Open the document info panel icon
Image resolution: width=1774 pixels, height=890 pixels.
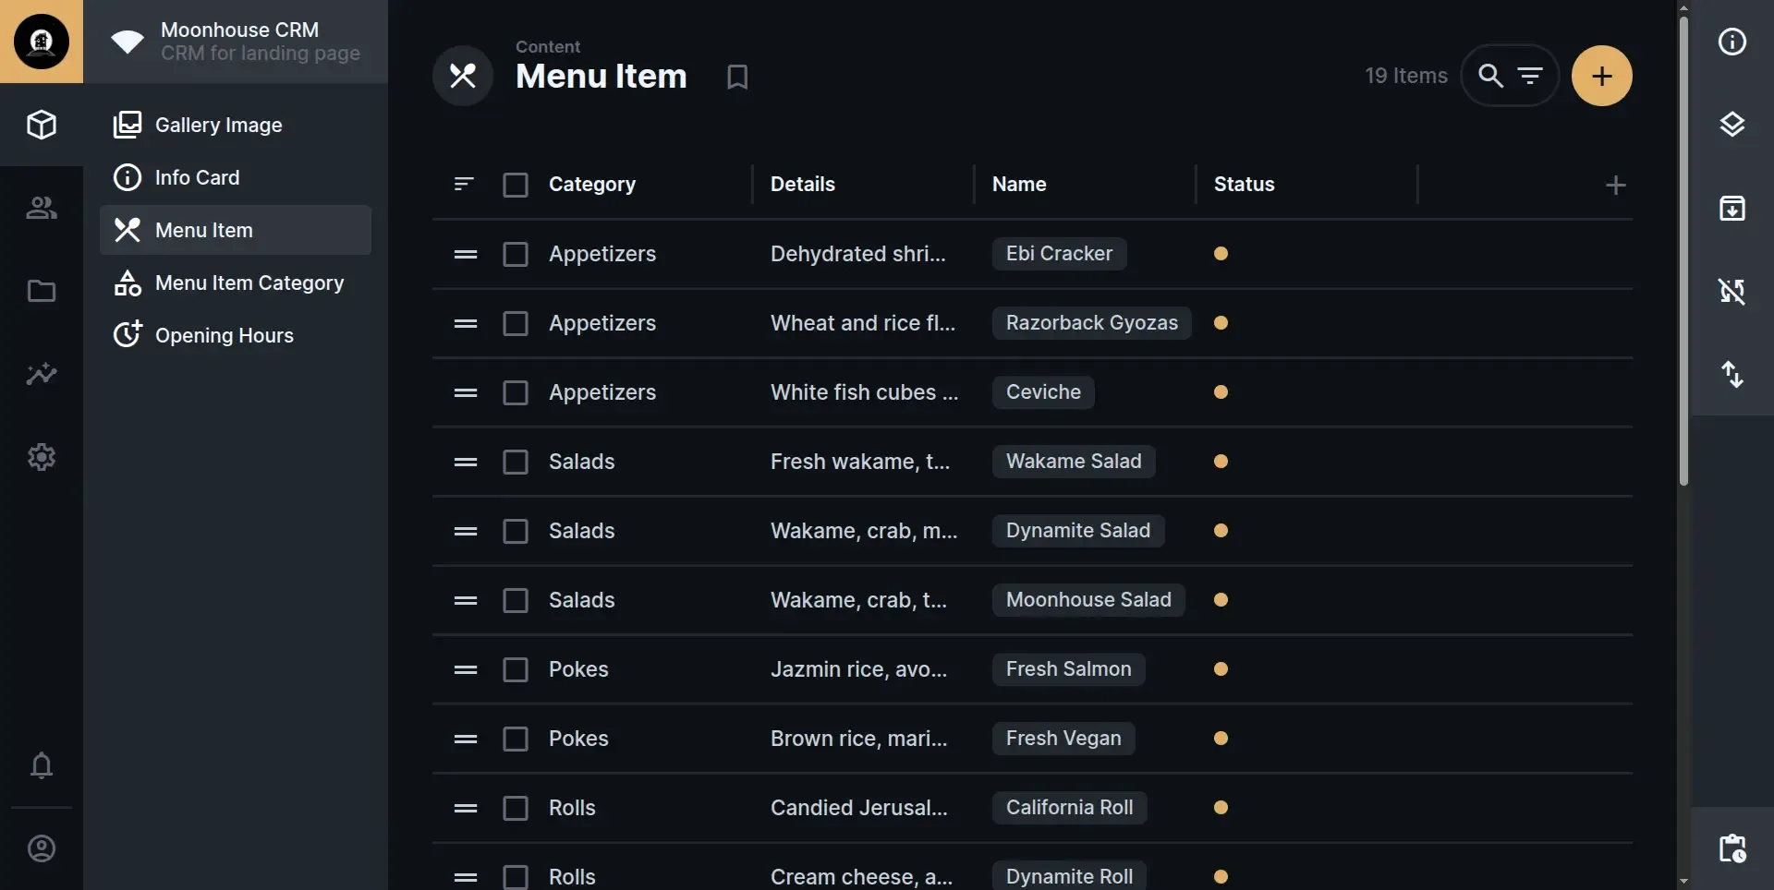point(1732,42)
